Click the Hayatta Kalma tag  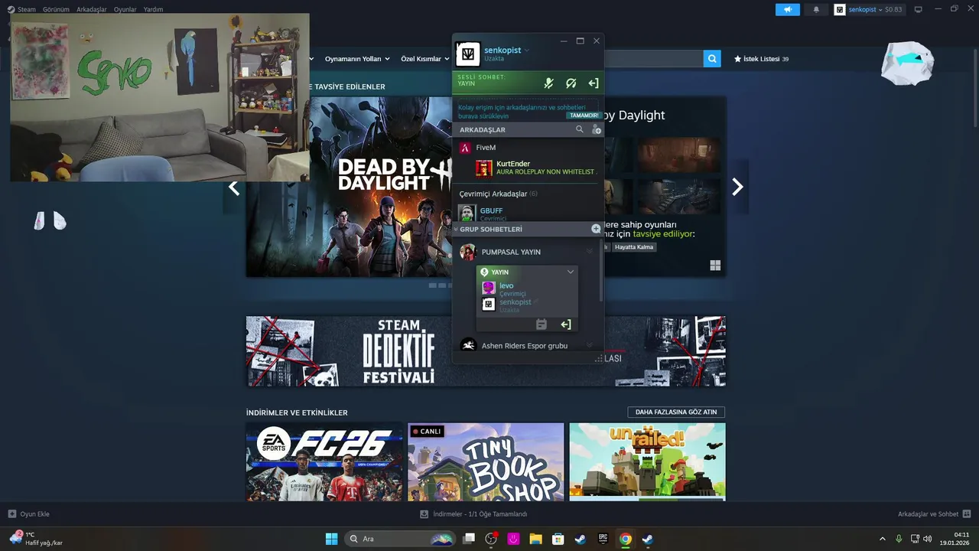634,247
